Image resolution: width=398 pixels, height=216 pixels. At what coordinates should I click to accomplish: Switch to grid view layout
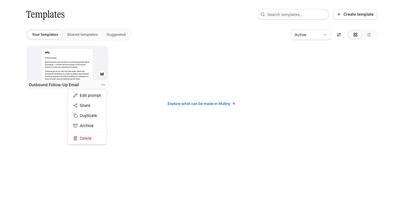tap(355, 35)
